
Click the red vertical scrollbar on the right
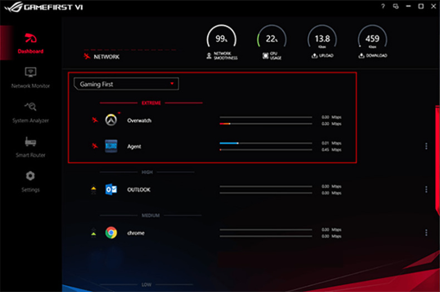[438, 160]
